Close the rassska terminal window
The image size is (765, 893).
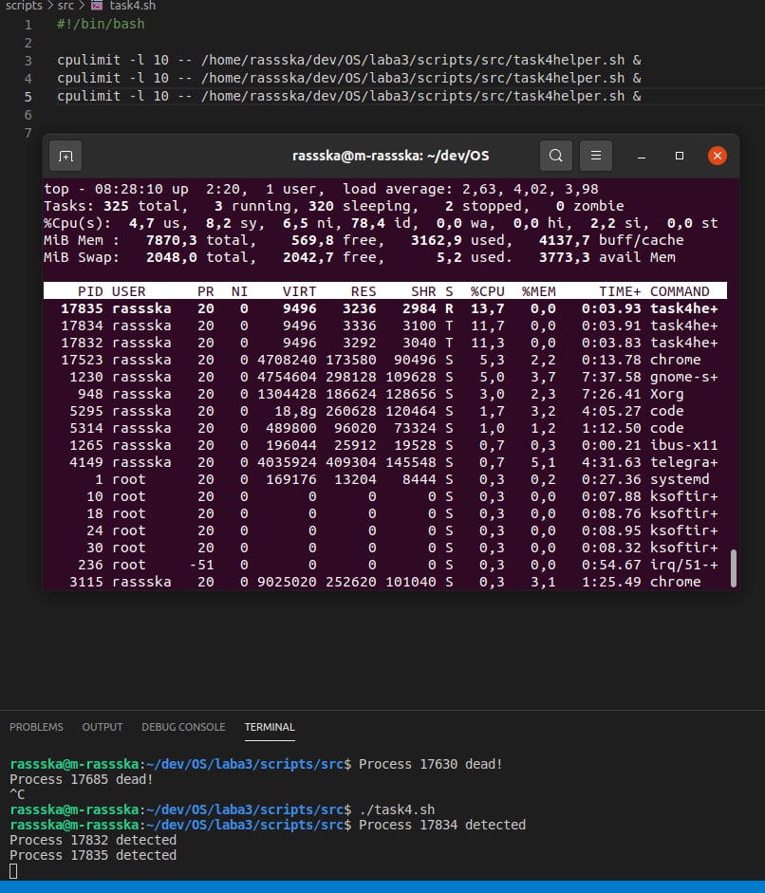(718, 156)
